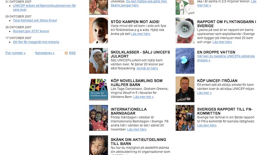This screenshot has width=262, height=155.
Task: Open 'Konsert gav 3737 kronor' news link
Action: click(x=31, y=31)
